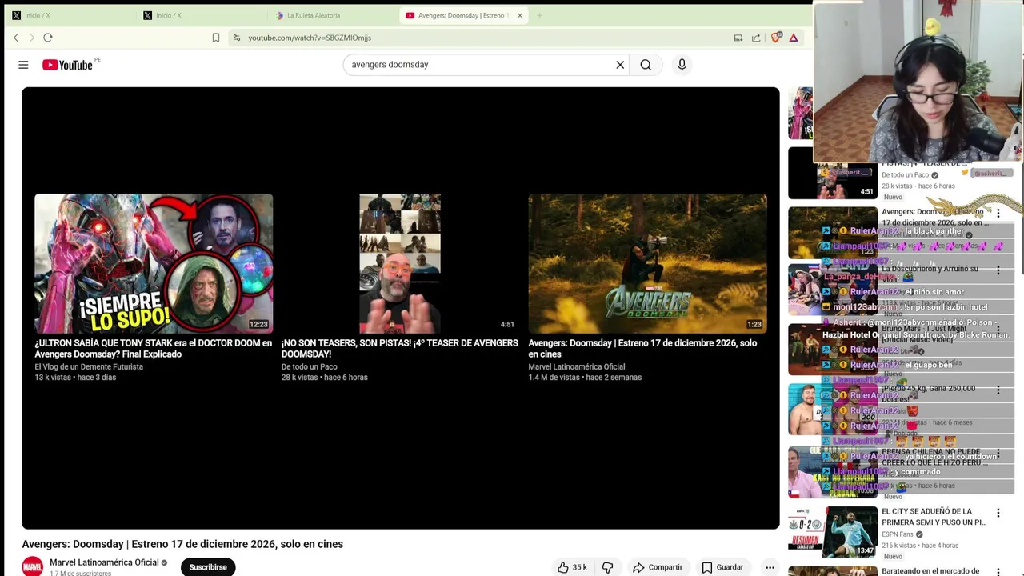The image size is (1024, 576).
Task: Click EL CITY SE ADUEÑÓ DE LA PRIMERA SEMI title
Action: click(934, 517)
